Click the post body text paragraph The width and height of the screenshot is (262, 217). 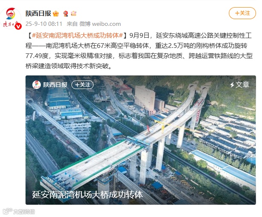(x=139, y=51)
